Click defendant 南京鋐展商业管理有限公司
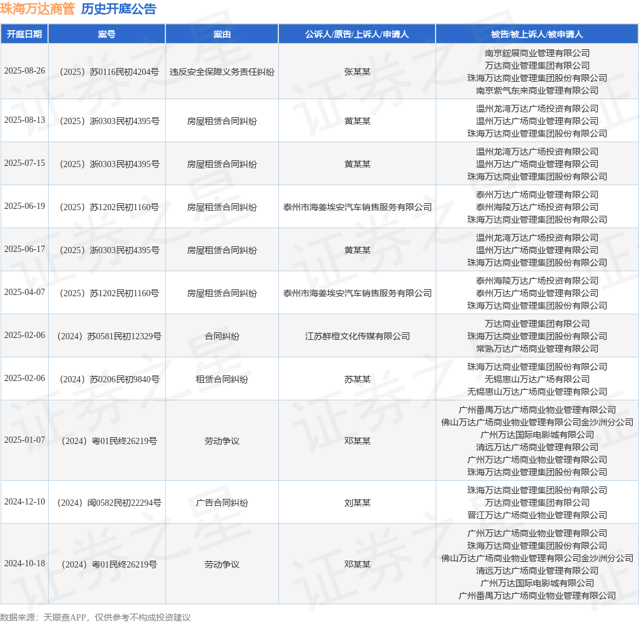Viewport: 639px width, 623px height. pyautogui.click(x=537, y=54)
